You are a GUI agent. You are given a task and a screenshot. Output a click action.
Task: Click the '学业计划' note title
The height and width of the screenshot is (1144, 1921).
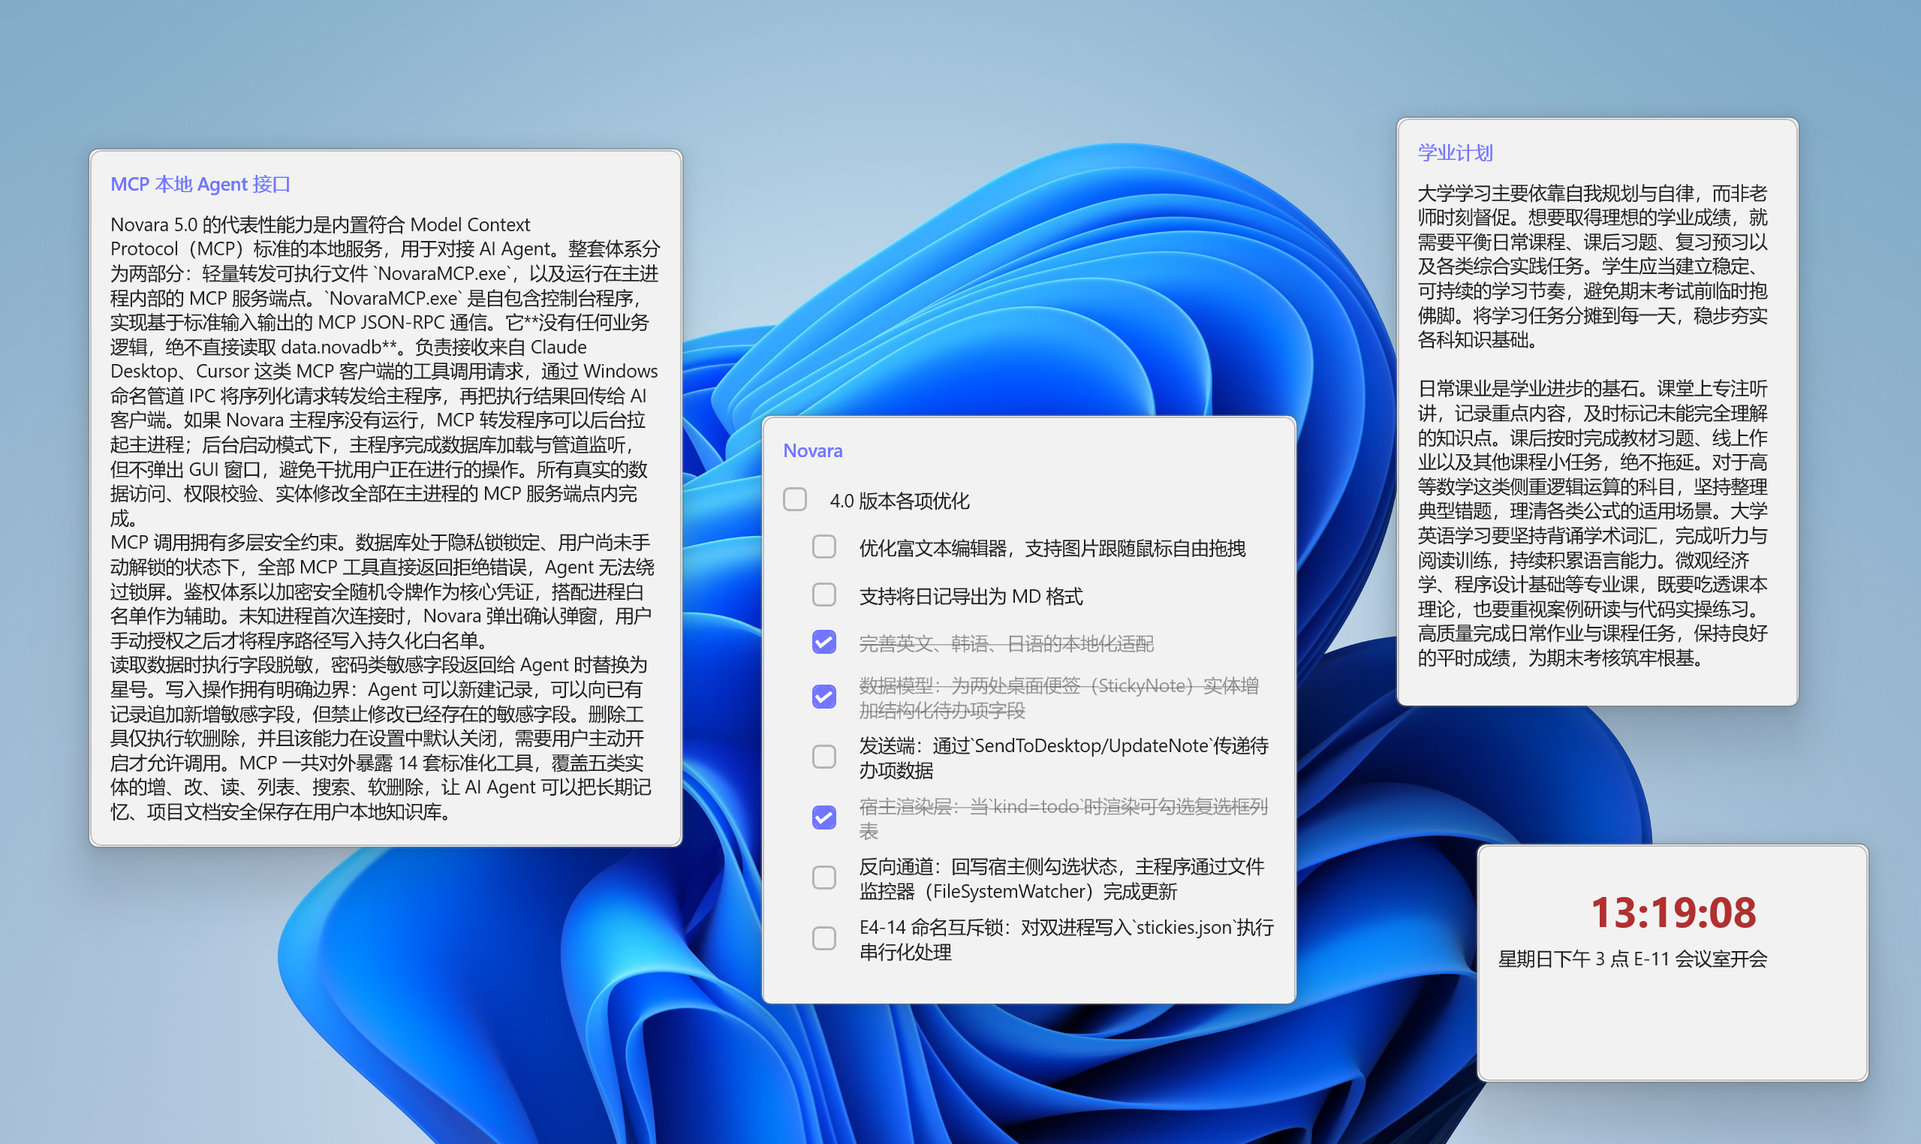pos(1455,152)
